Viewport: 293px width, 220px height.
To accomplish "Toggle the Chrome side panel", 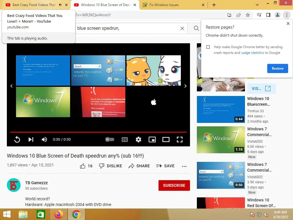I will [x=268, y=15].
